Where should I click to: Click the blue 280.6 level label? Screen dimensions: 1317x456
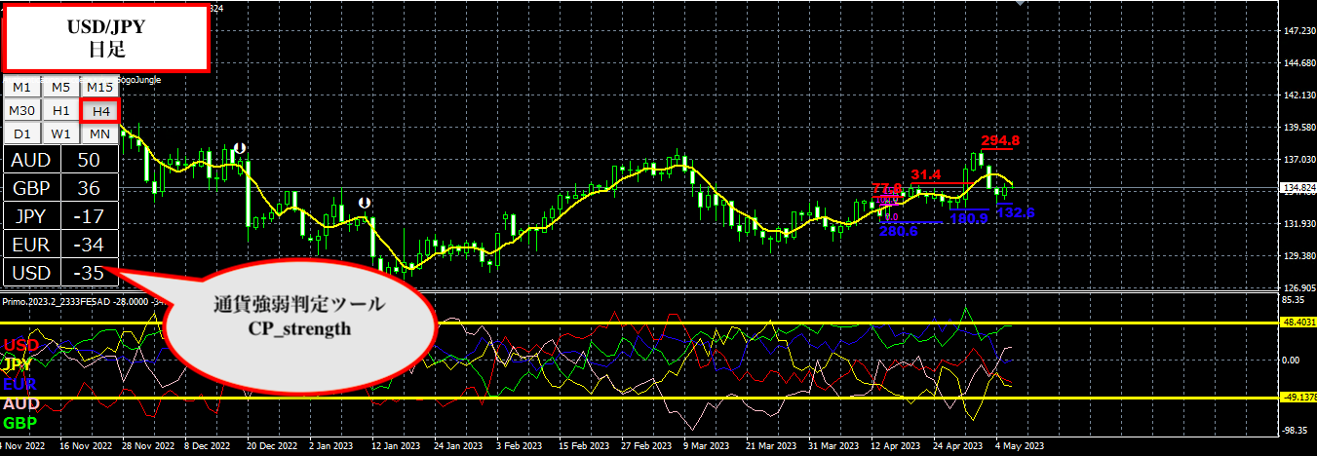tap(898, 231)
